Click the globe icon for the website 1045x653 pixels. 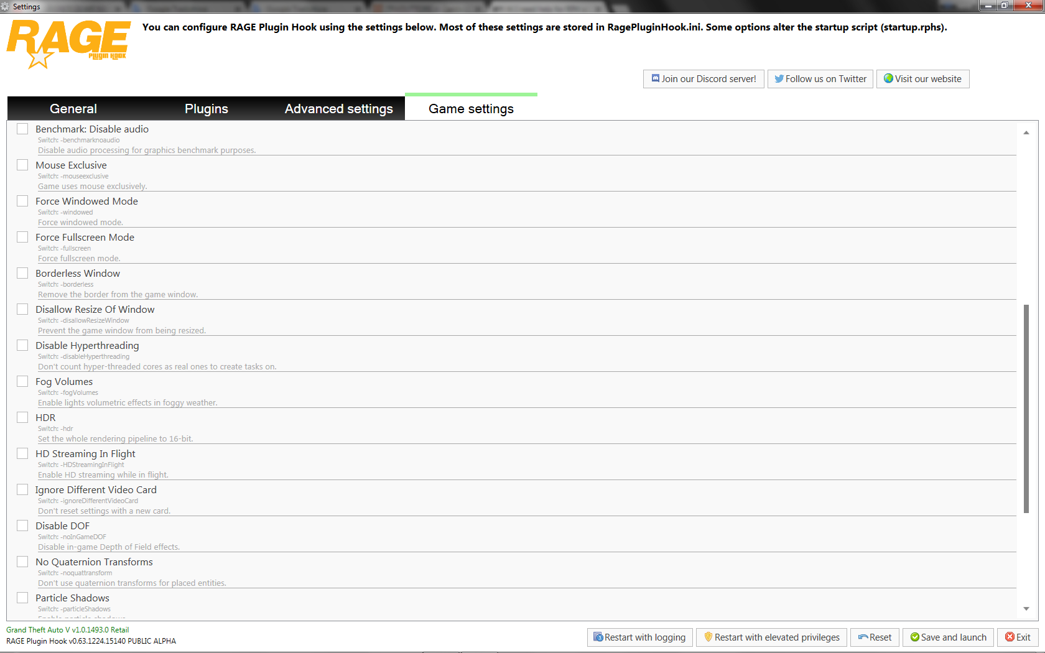click(888, 78)
